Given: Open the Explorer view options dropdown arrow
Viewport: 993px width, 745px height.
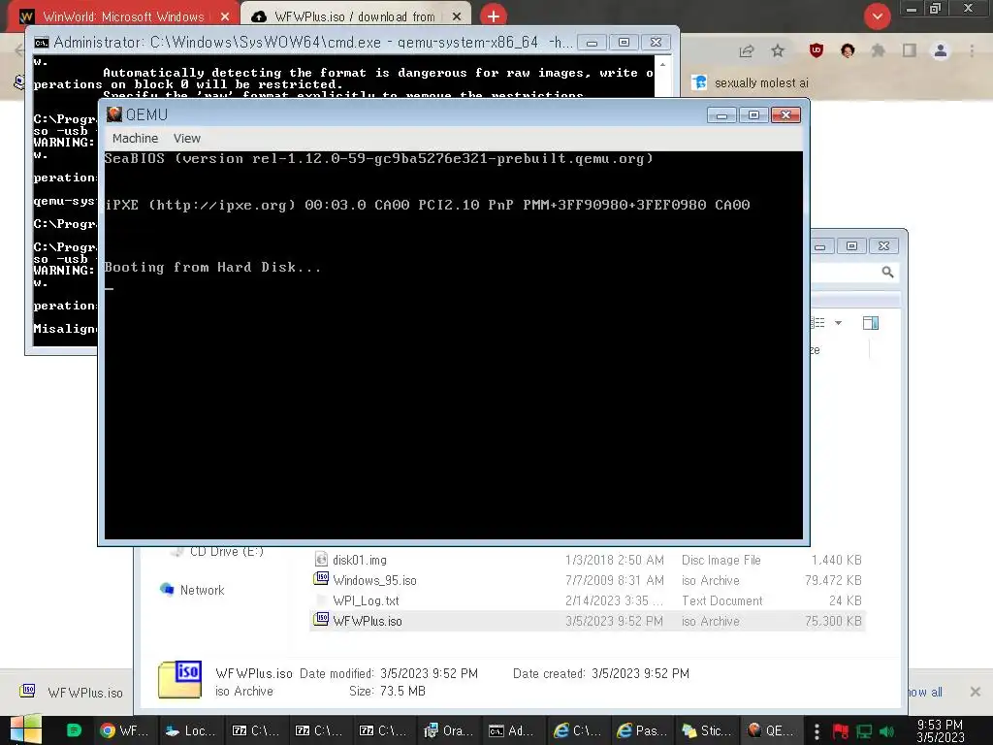Looking at the screenshot, I should tap(839, 323).
